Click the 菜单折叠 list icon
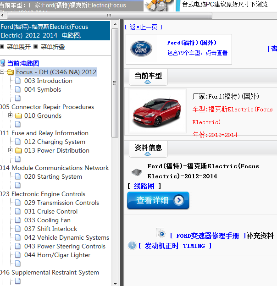 click(x=36, y=47)
